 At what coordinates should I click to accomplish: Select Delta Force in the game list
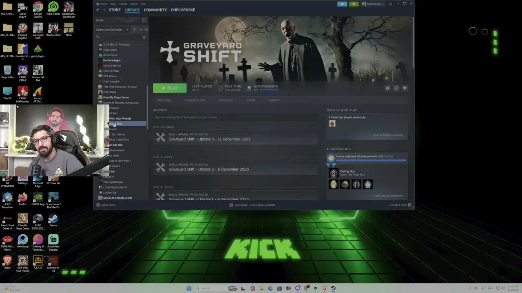click(x=110, y=55)
